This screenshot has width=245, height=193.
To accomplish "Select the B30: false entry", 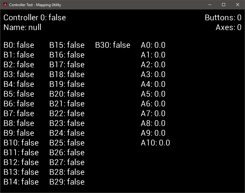I will tap(113, 45).
